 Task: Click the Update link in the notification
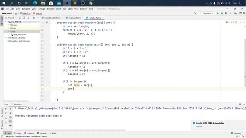[200, 127]
